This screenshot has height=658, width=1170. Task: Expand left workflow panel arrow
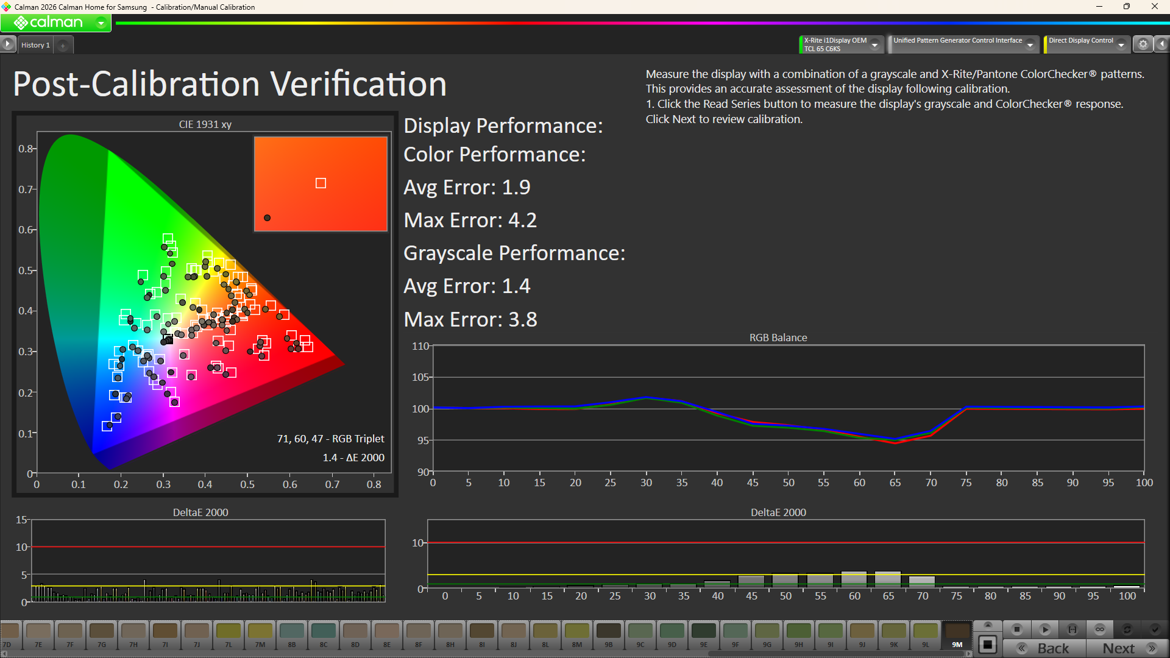tap(7, 44)
